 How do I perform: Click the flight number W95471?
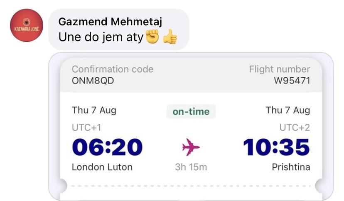tap(292, 81)
